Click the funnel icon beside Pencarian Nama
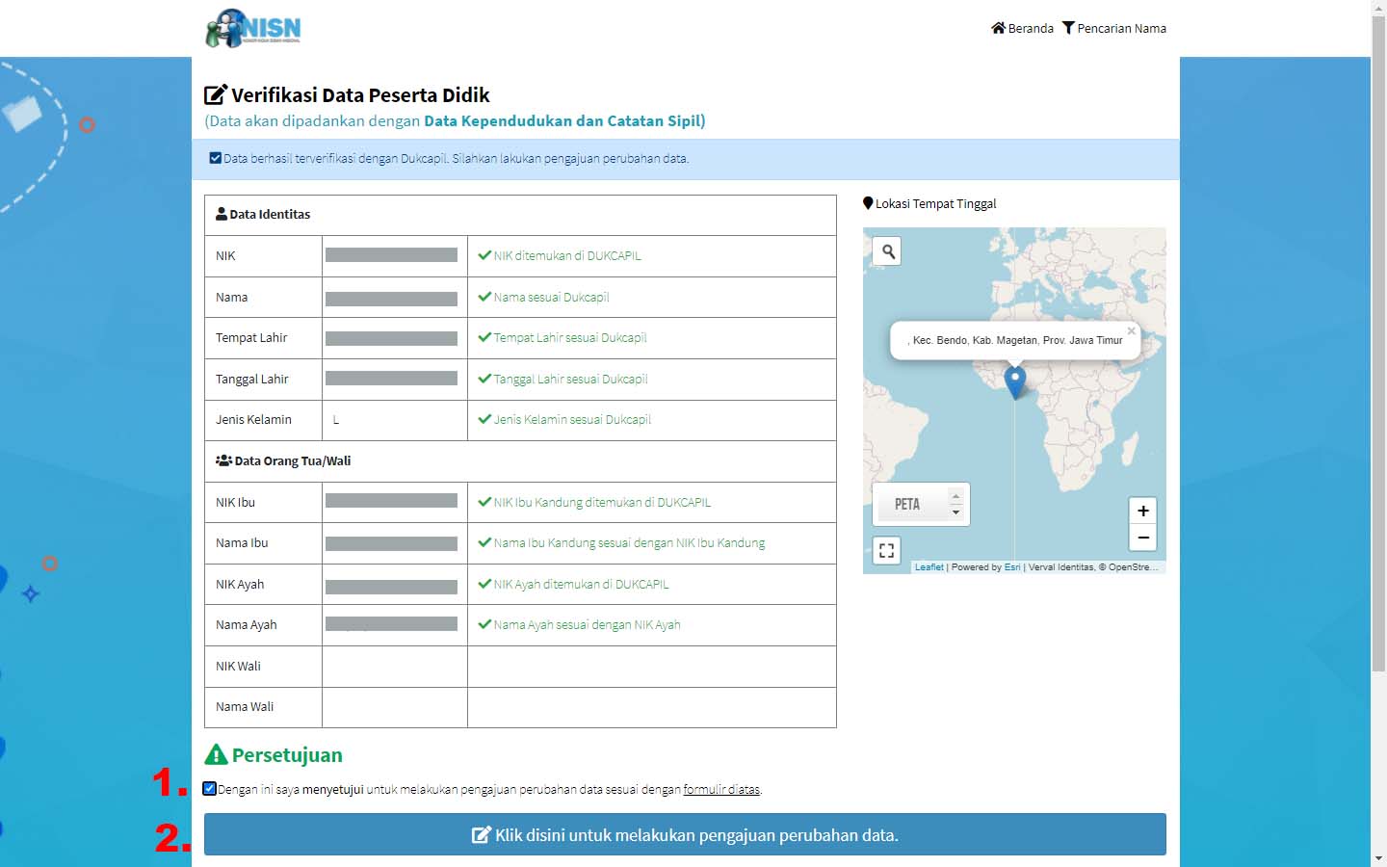 (x=1067, y=28)
